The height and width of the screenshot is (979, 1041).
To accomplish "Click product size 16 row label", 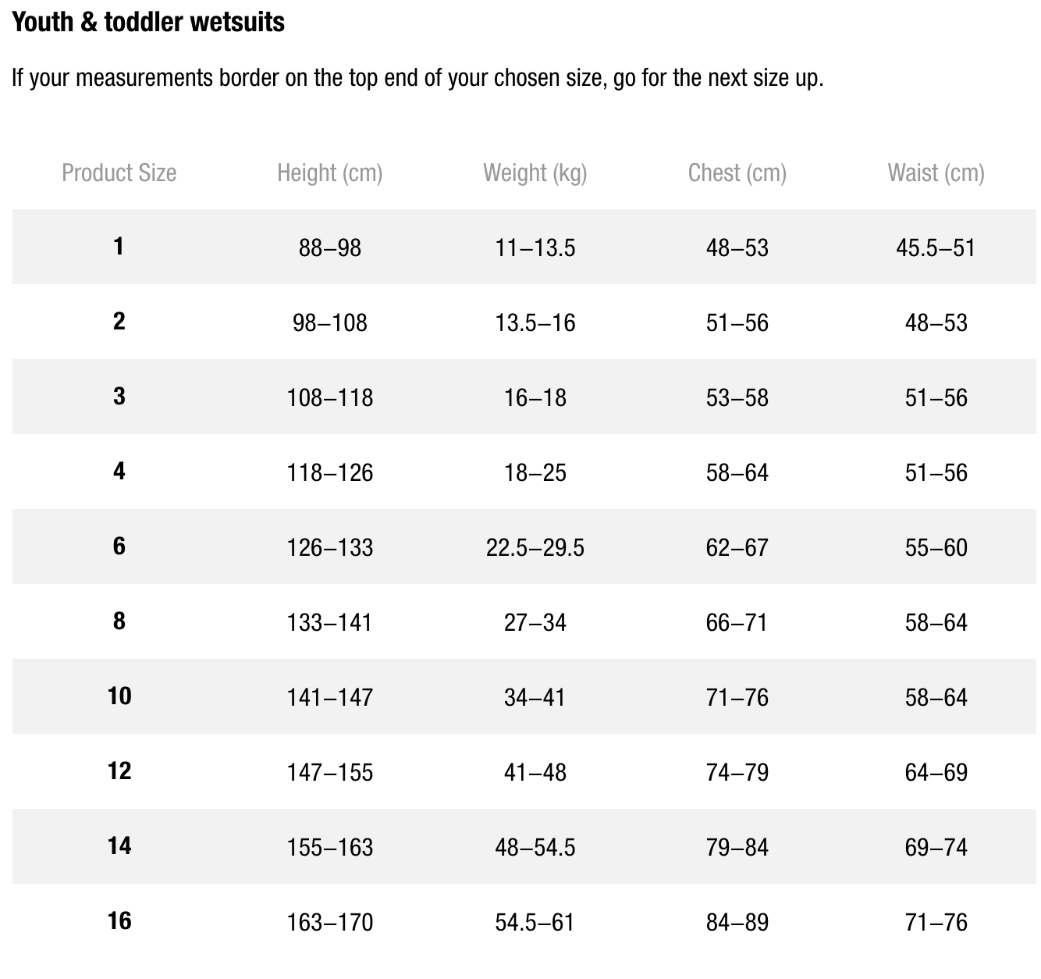I will [x=119, y=920].
